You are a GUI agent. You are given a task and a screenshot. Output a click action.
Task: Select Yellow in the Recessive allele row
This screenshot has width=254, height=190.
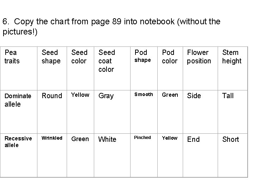tap(170, 138)
